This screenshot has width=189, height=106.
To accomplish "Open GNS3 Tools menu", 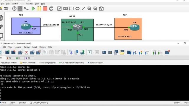I will (37, 4).
